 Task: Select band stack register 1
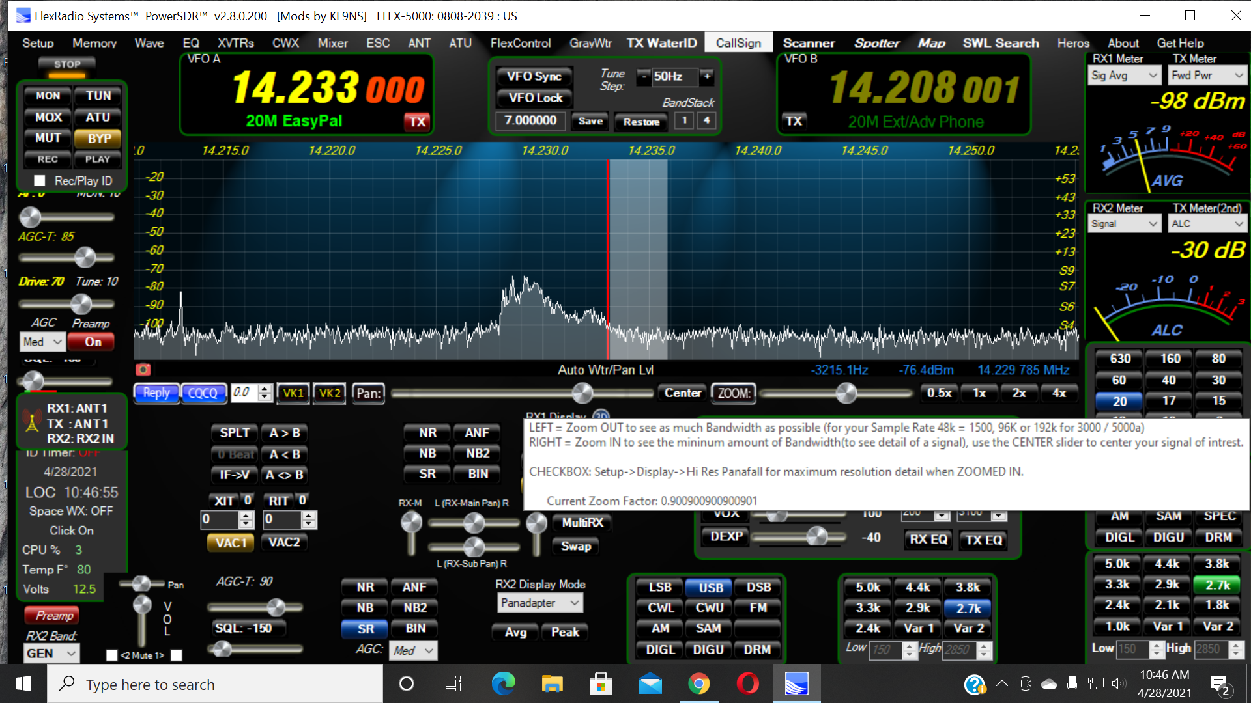[684, 120]
